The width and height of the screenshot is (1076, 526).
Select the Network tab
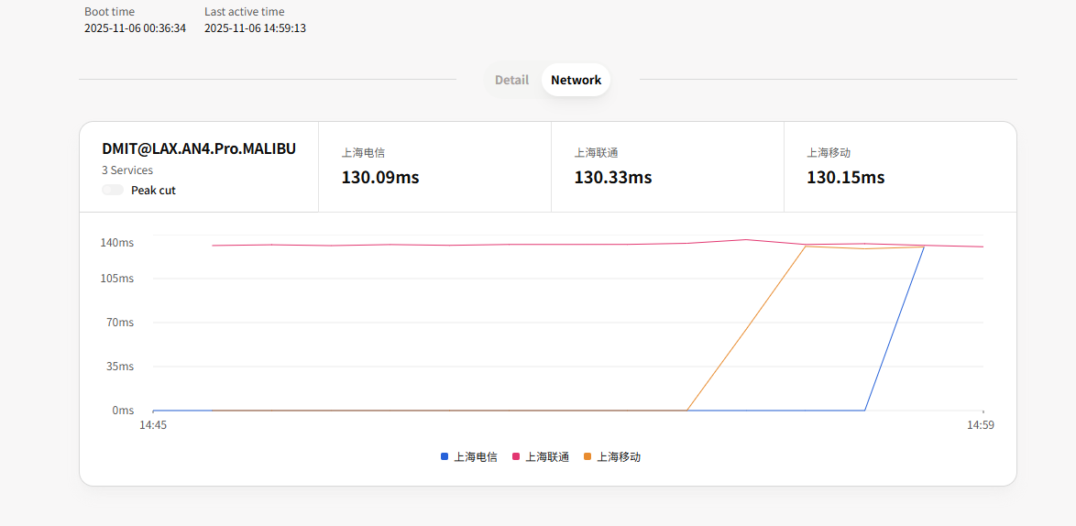coord(576,80)
